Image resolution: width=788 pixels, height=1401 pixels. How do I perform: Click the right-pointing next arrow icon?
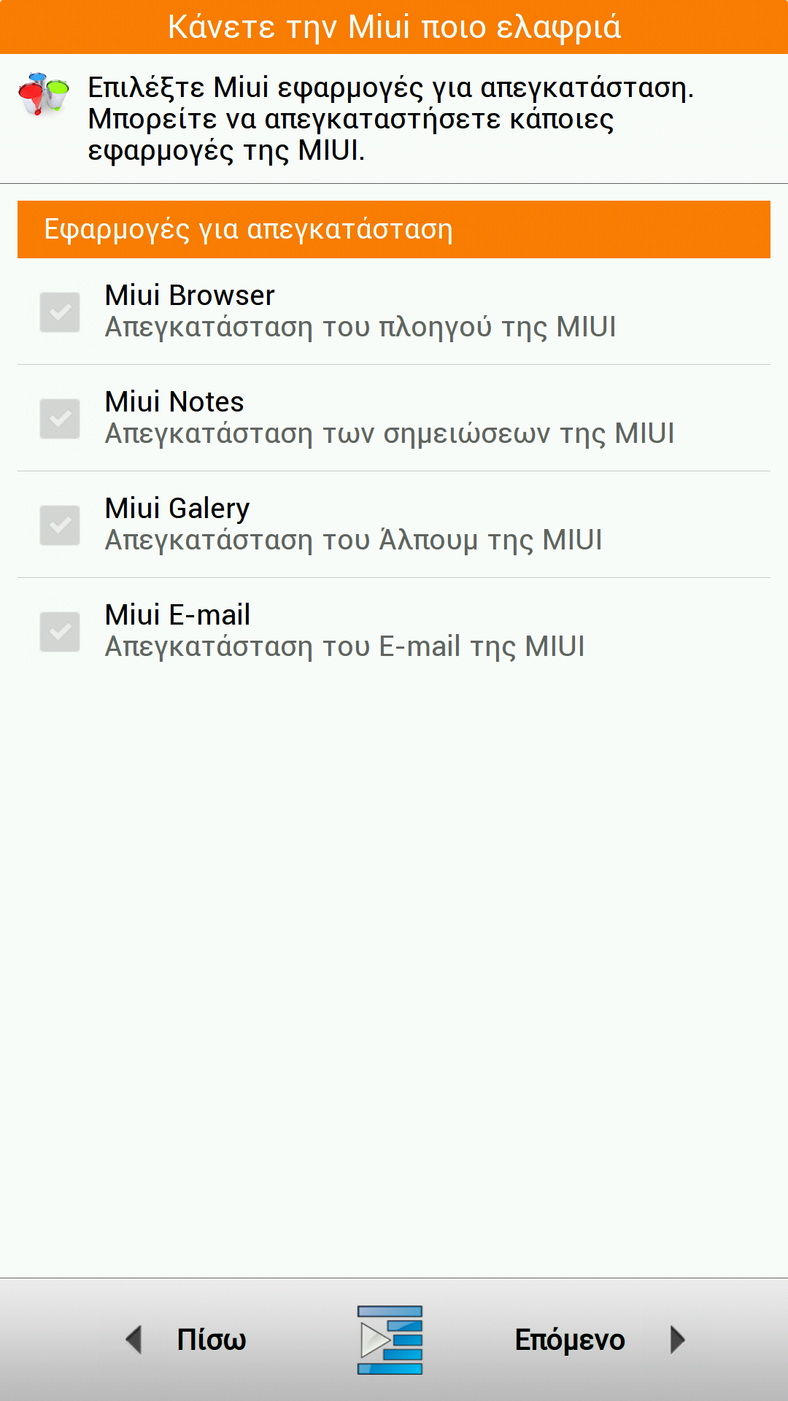click(x=677, y=1340)
